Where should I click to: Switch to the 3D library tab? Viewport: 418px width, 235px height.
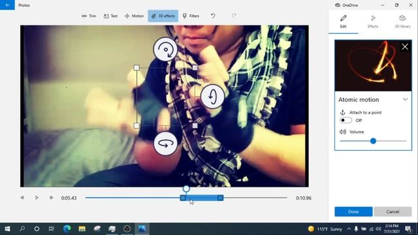402,22
